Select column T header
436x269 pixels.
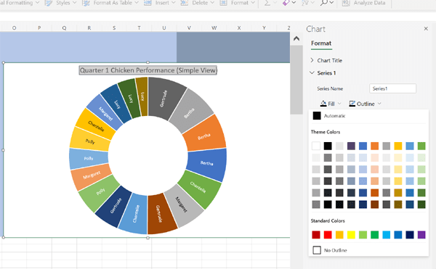pos(139,28)
